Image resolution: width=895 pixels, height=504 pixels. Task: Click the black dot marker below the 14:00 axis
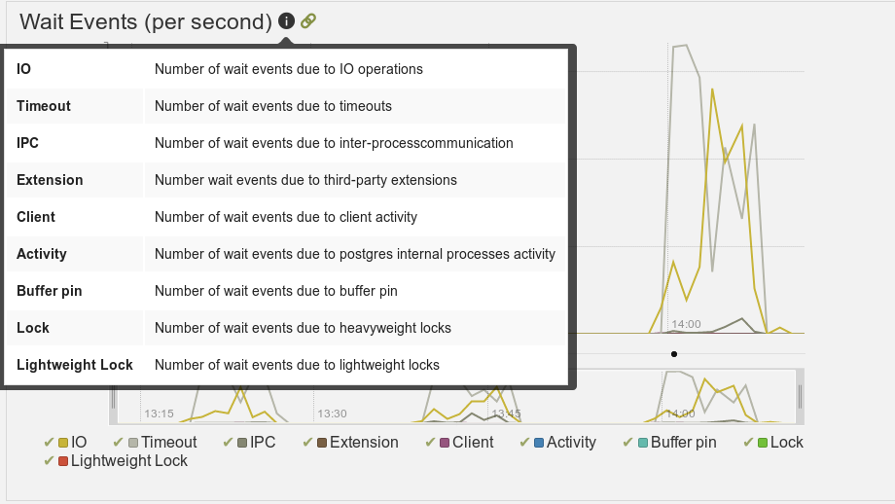click(674, 354)
